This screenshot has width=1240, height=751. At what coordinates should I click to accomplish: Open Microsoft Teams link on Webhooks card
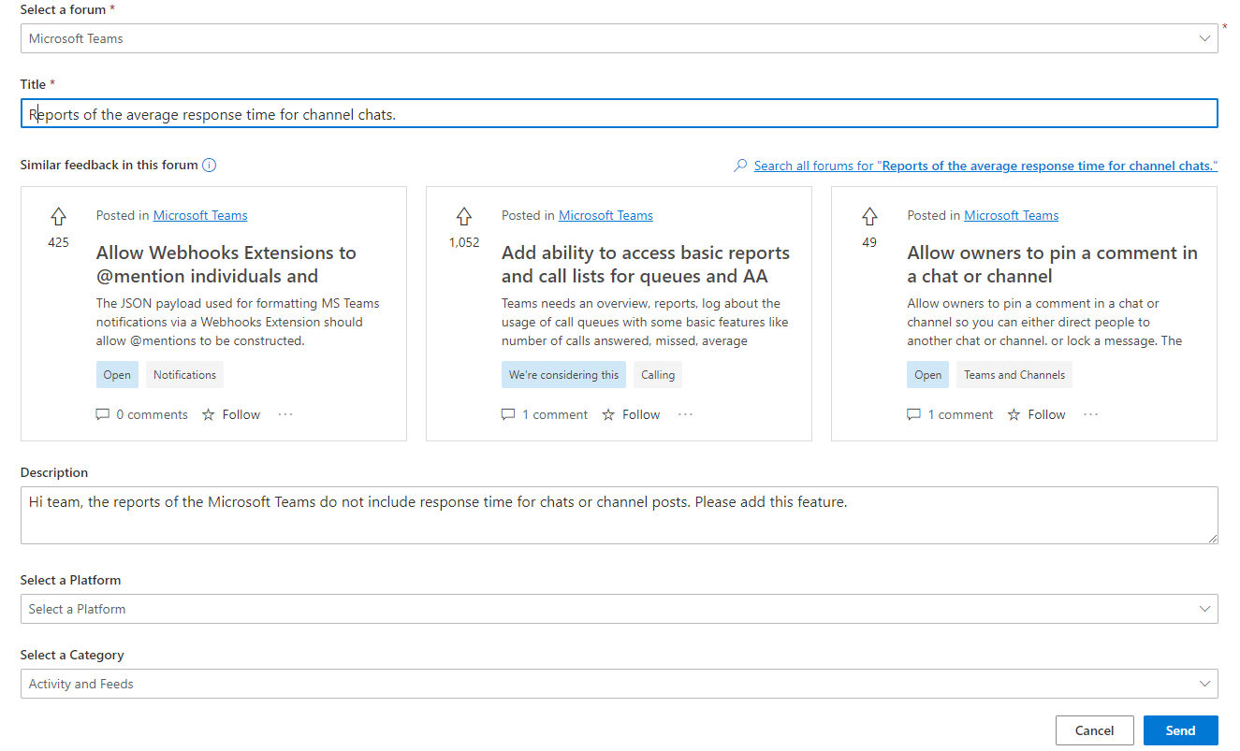click(200, 215)
